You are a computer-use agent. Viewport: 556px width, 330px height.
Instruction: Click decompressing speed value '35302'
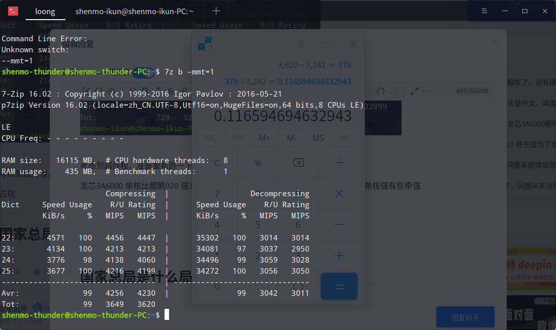[207, 238]
